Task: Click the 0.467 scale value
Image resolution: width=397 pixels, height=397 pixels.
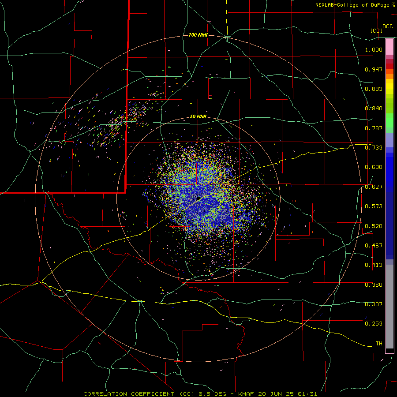Action: click(374, 246)
